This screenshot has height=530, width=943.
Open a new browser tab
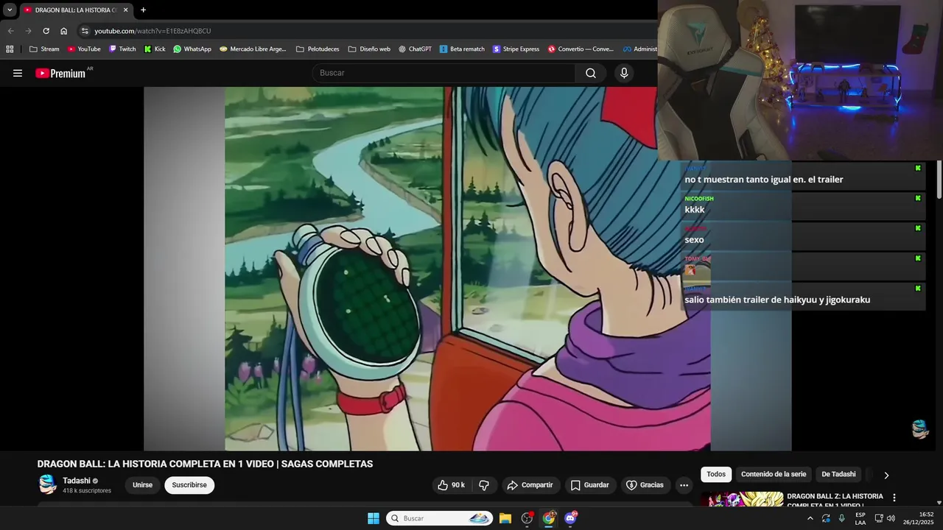pos(143,10)
